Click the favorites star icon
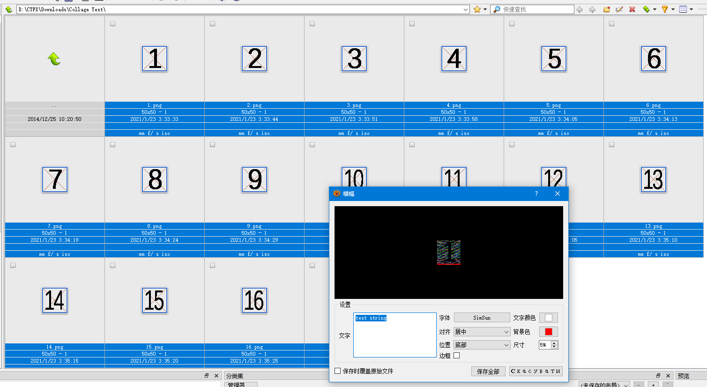Image resolution: width=707 pixels, height=387 pixels. tap(477, 9)
